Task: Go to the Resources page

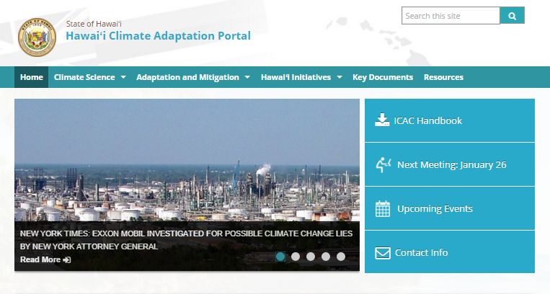Action: pos(443,77)
